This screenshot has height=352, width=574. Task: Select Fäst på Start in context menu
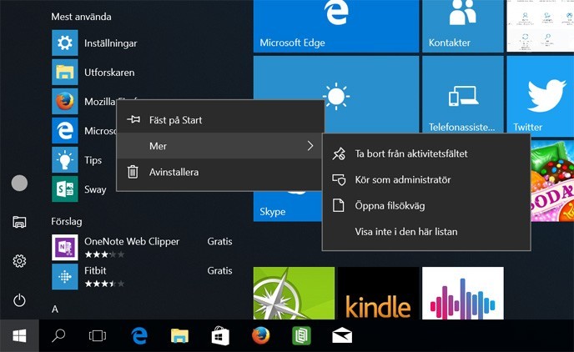[x=220, y=119]
